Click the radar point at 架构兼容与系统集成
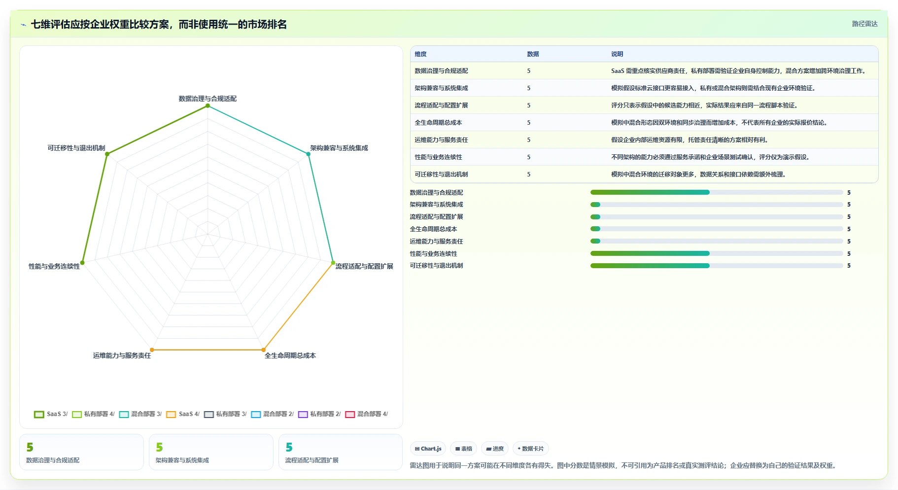Image resolution: width=898 pixels, height=490 pixels. point(309,154)
